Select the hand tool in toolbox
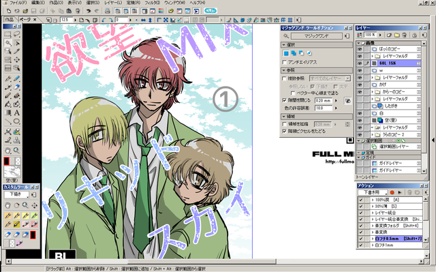Screen dimensions: 436x272 click(7, 151)
